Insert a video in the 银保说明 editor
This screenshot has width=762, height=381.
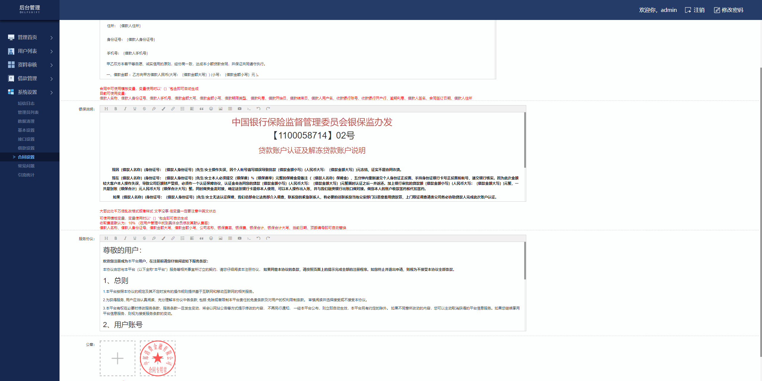click(x=240, y=109)
